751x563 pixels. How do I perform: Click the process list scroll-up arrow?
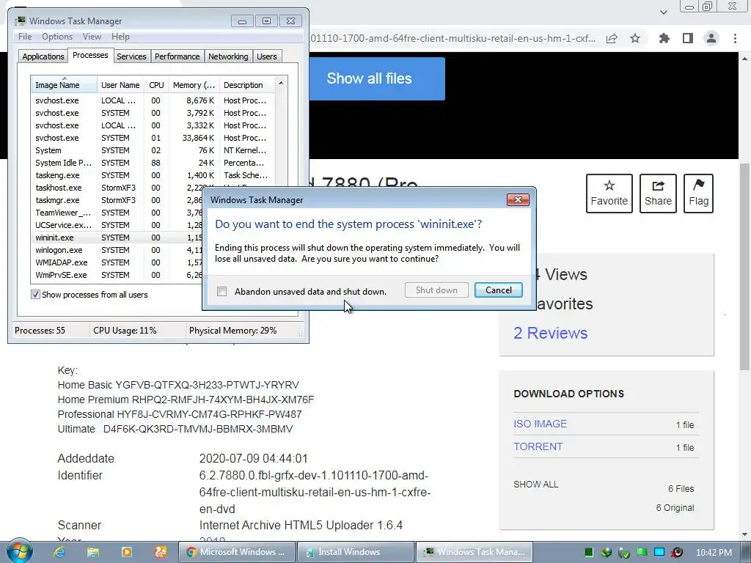pos(281,84)
